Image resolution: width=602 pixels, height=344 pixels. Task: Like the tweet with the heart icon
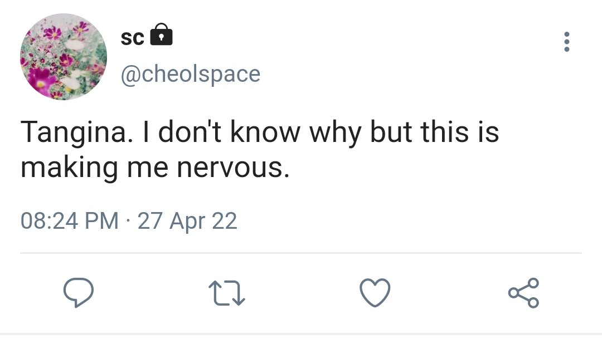(x=375, y=292)
